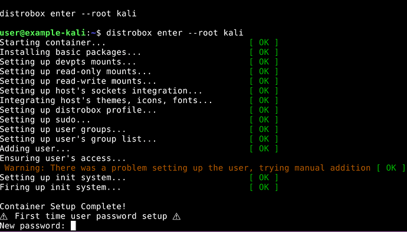
Task: Click the OK status for Installing basic packages
Action: 264,52
